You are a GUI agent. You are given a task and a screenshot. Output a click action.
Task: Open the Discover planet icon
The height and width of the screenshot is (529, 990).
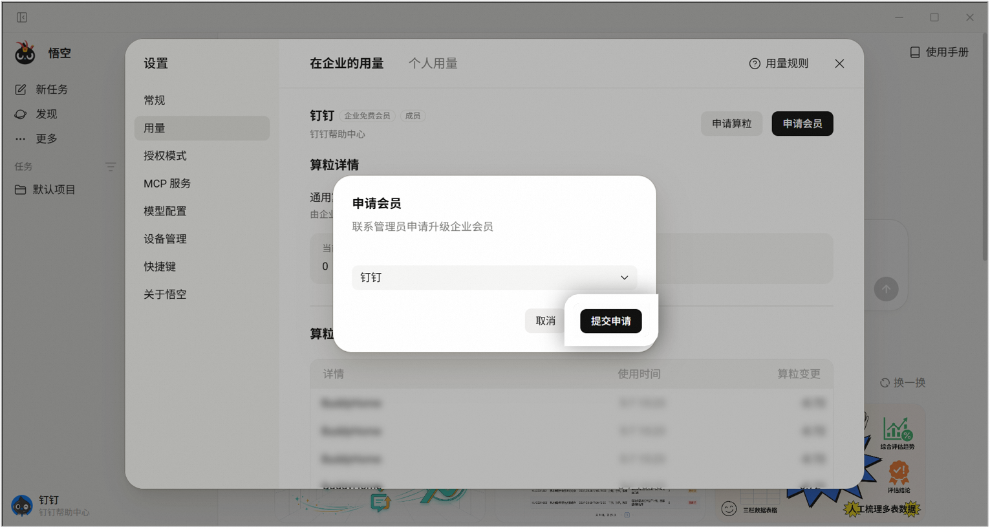tap(21, 114)
